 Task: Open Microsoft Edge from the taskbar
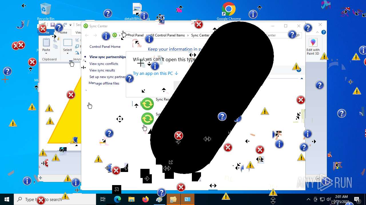118,199
